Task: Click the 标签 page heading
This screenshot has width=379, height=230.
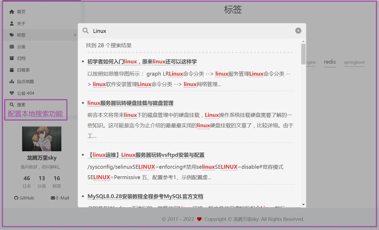Action: (x=233, y=9)
